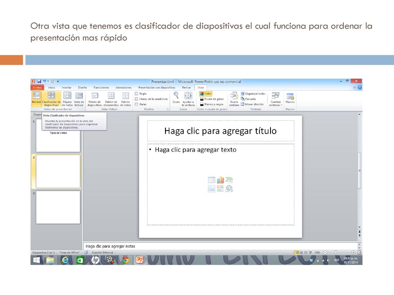This screenshot has height=295, width=394.
Task: Save presentation from quick access toolbar
Action: click(39, 81)
